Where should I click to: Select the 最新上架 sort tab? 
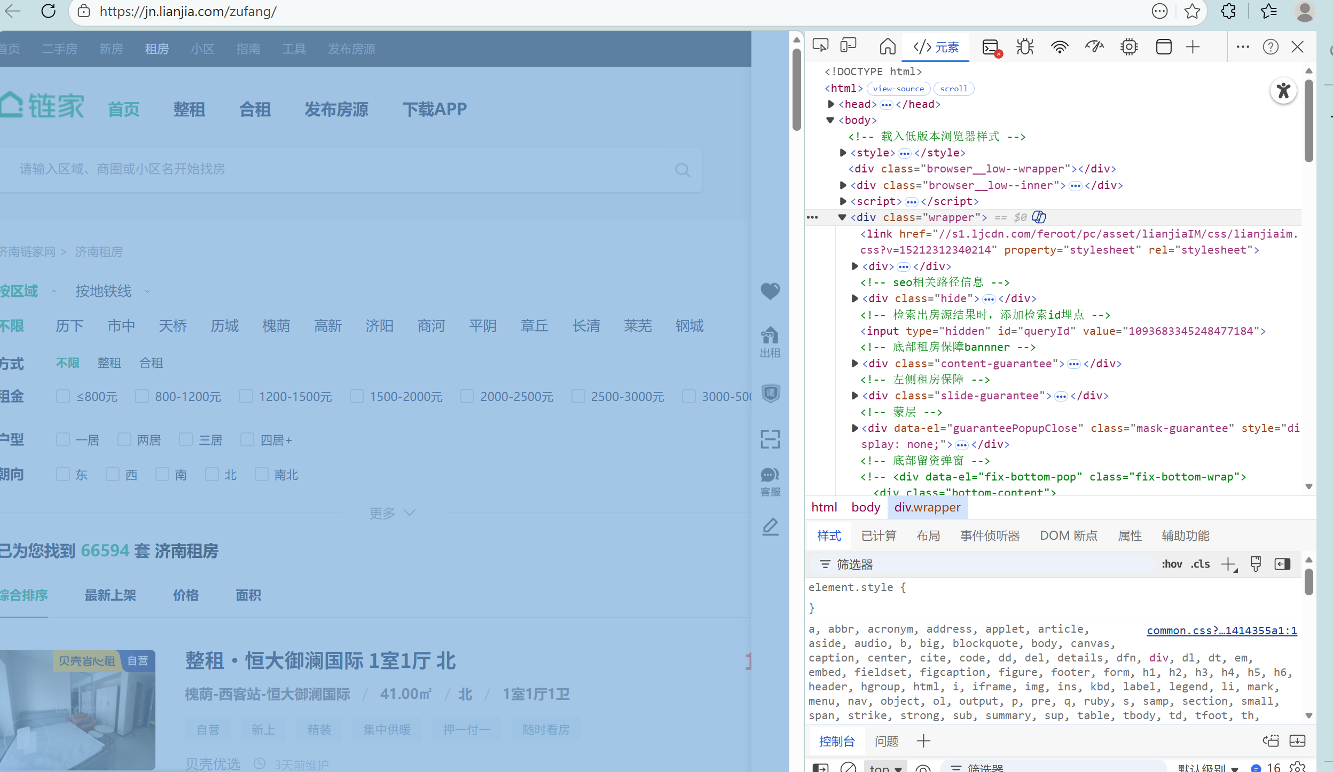pos(110,595)
